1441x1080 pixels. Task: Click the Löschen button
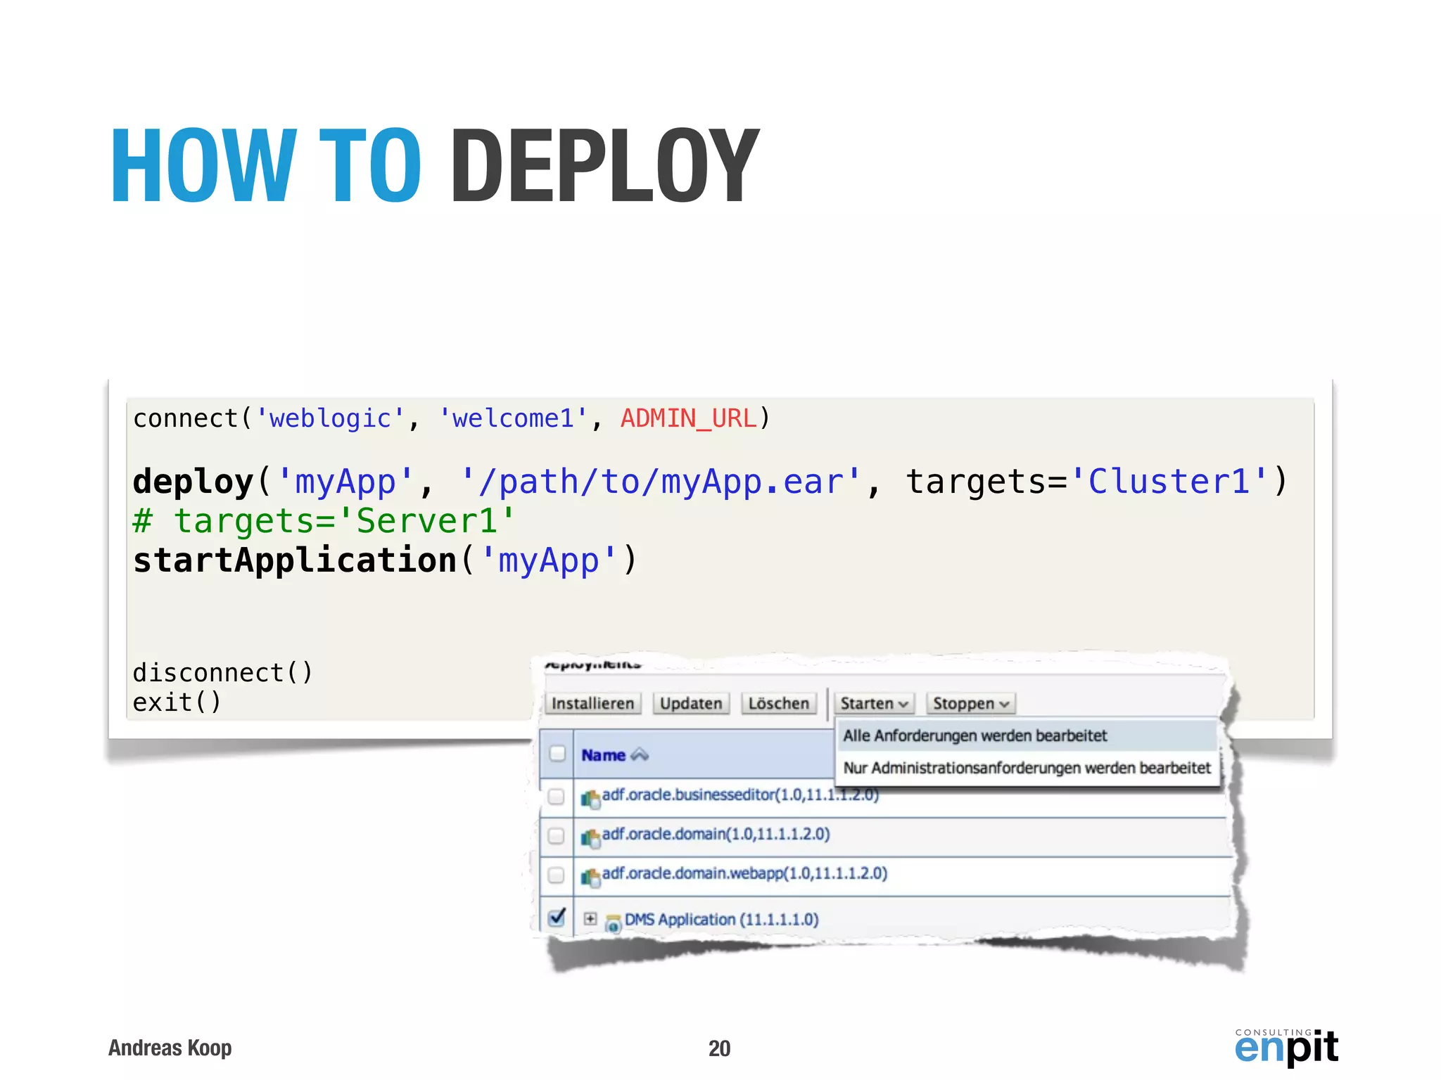(x=779, y=703)
